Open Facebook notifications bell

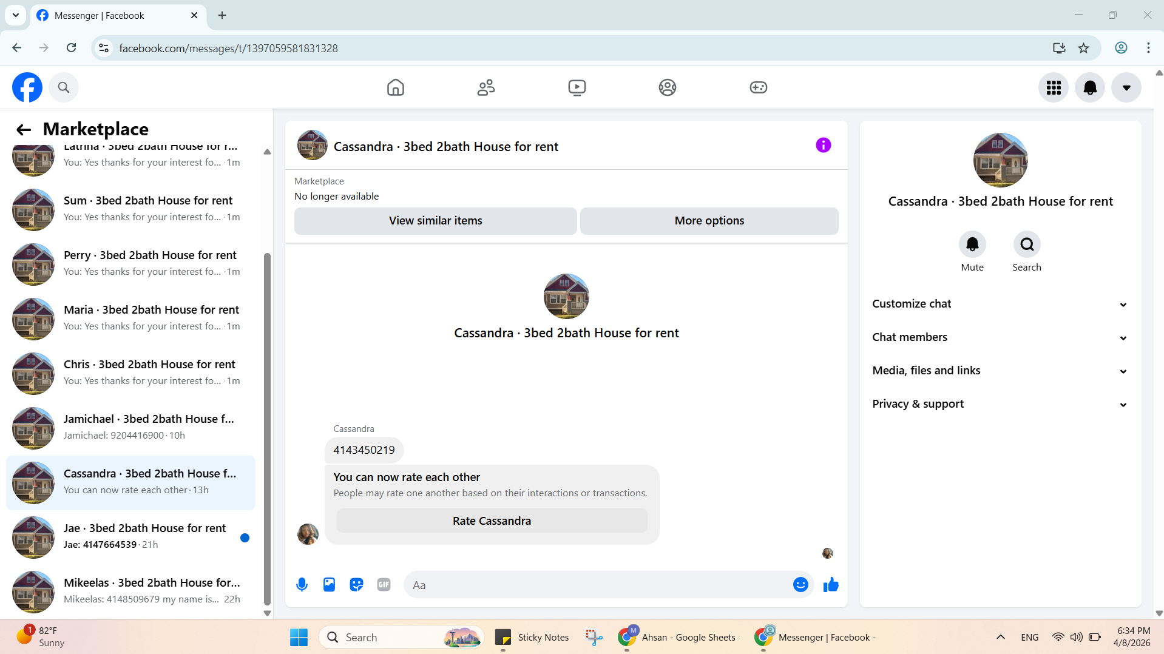tap(1090, 87)
